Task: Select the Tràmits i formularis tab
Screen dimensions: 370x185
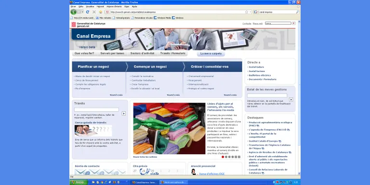Action: pyautogui.click(x=173, y=53)
